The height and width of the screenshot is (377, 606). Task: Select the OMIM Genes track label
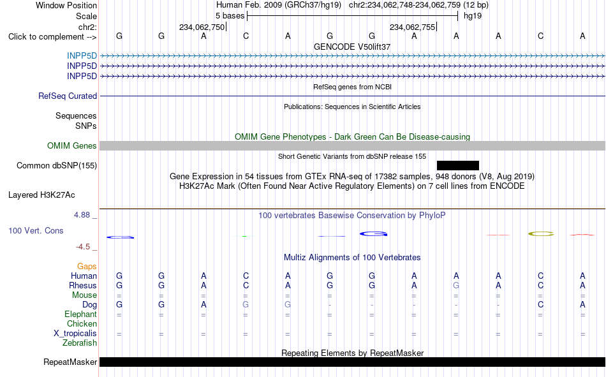coord(72,146)
